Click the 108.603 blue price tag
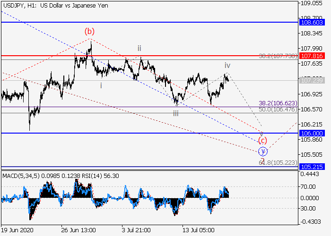Screen dimensions: 331x236 (x=311, y=22)
